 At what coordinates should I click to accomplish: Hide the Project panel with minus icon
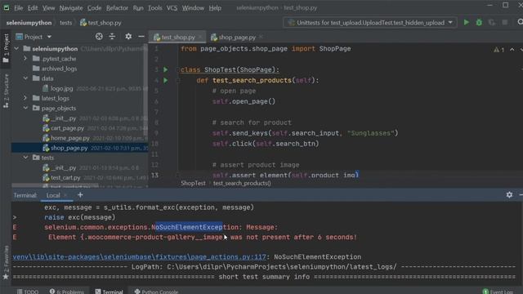[x=141, y=36]
